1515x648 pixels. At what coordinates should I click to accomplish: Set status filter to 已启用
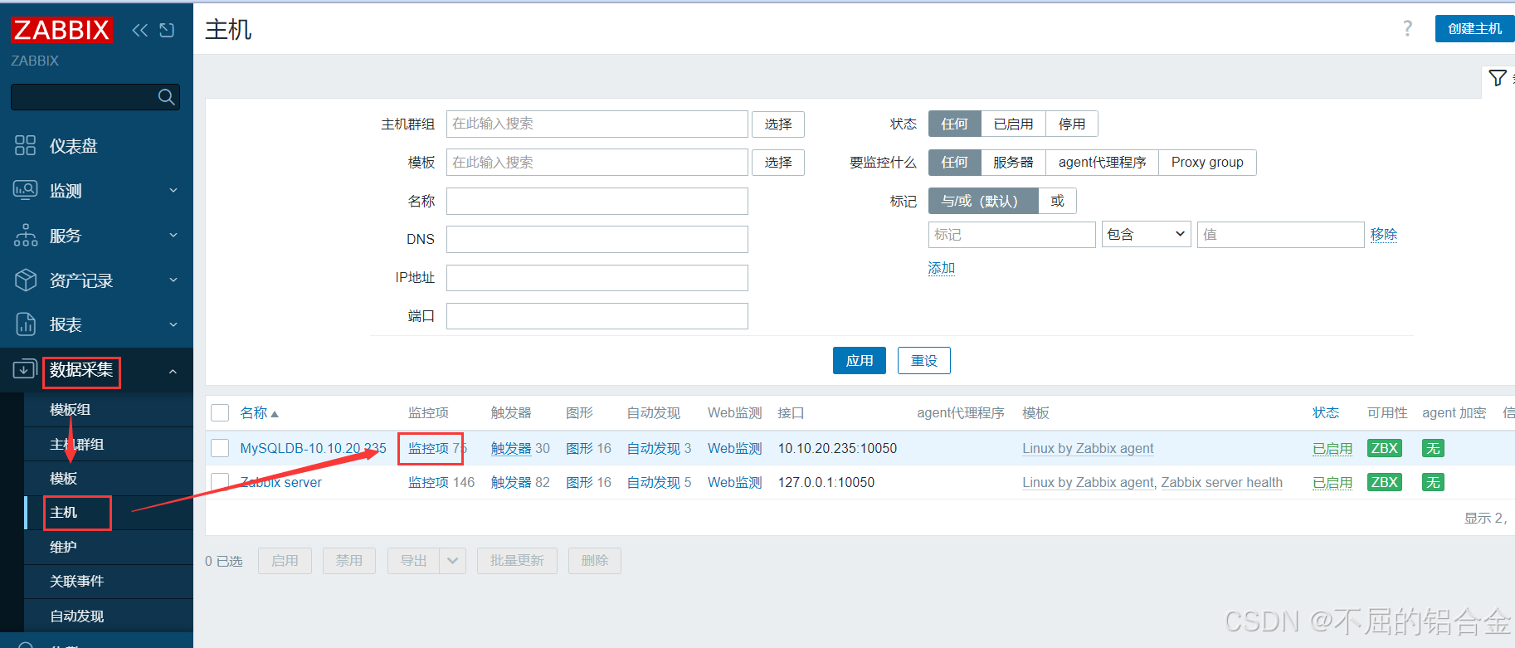point(1013,124)
